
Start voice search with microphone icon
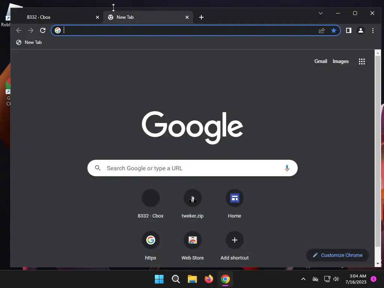click(287, 168)
